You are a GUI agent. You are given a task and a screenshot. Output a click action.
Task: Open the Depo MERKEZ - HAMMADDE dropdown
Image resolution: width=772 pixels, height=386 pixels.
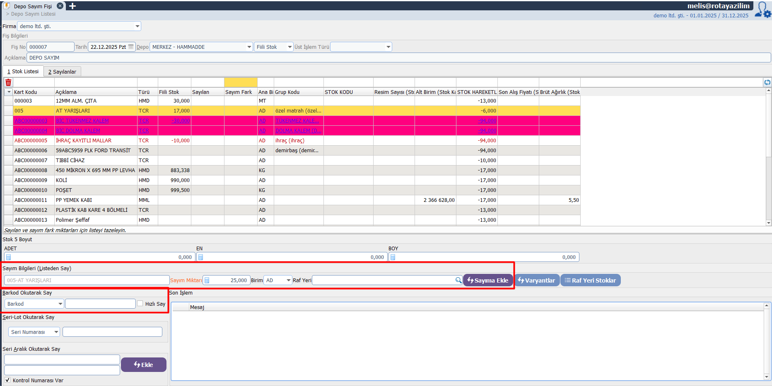(x=249, y=47)
